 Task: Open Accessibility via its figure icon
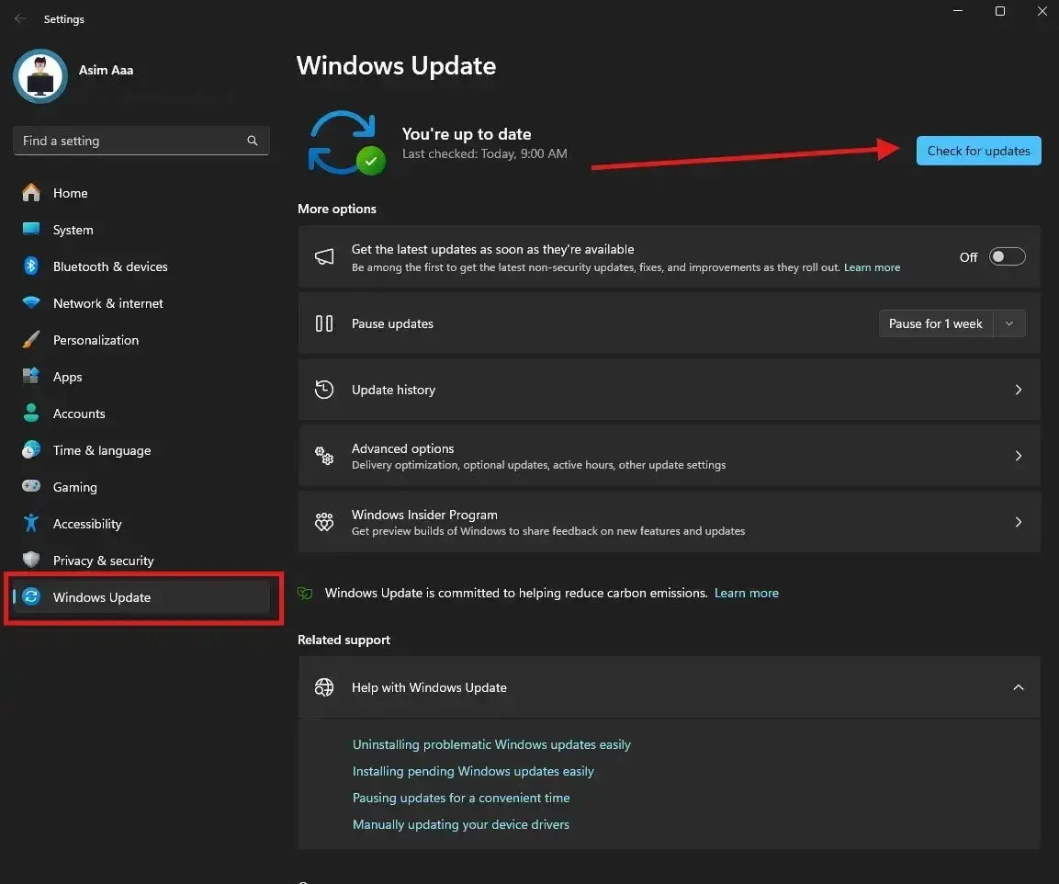click(x=31, y=524)
